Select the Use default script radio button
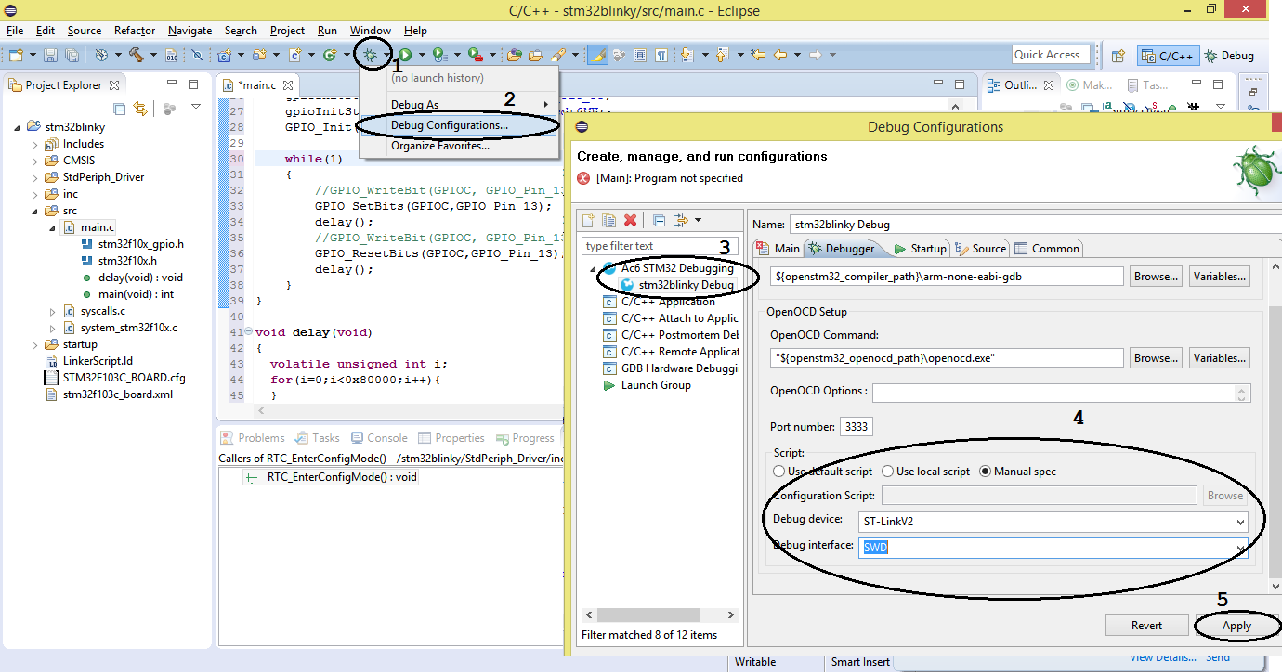The image size is (1282, 672). (x=778, y=472)
